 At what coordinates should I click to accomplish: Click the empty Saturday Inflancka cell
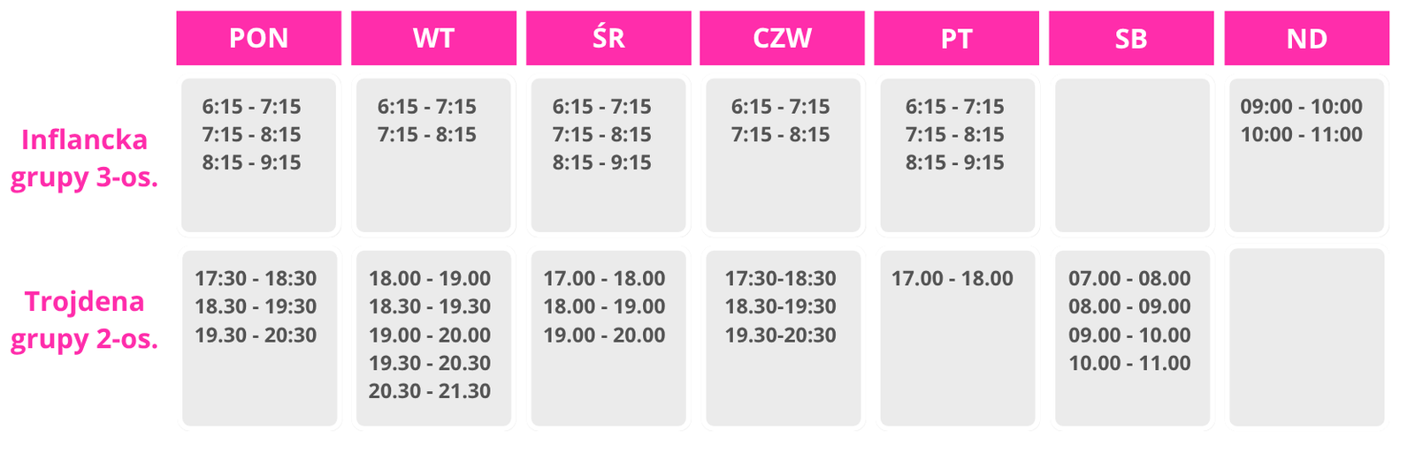point(1132,155)
